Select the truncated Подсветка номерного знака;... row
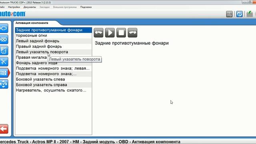The height and width of the screenshot is (144, 256). pos(53,74)
